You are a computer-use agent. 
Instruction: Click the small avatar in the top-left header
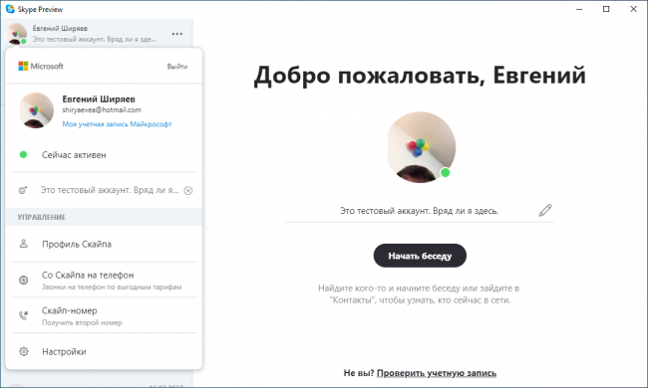(x=17, y=34)
